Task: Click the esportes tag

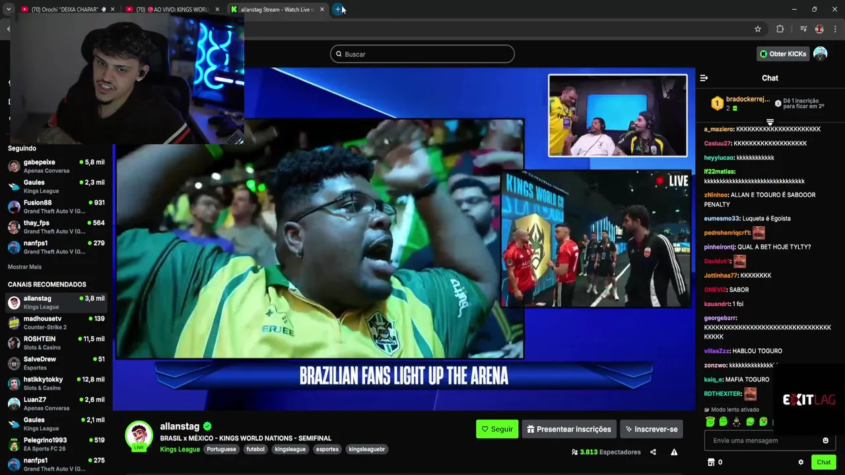Action: (327, 449)
